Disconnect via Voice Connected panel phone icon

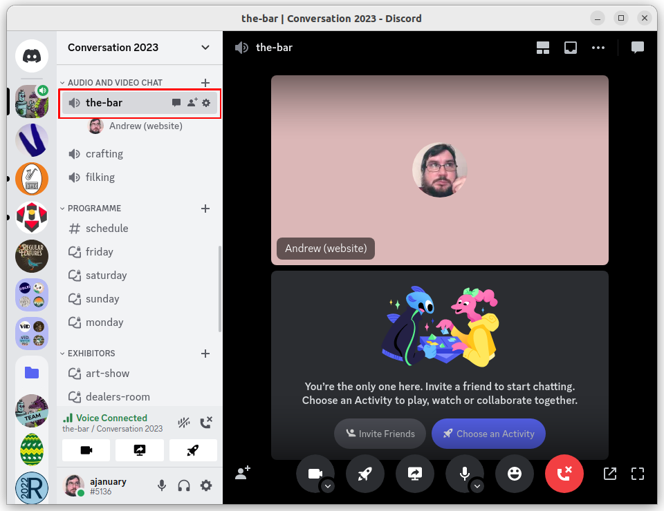coord(206,423)
